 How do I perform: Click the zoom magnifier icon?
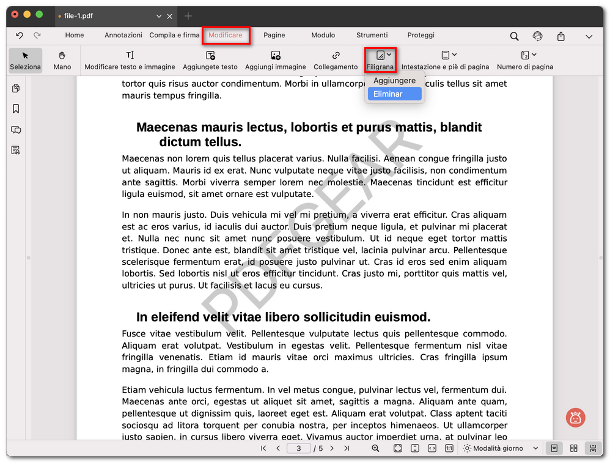pos(376,448)
